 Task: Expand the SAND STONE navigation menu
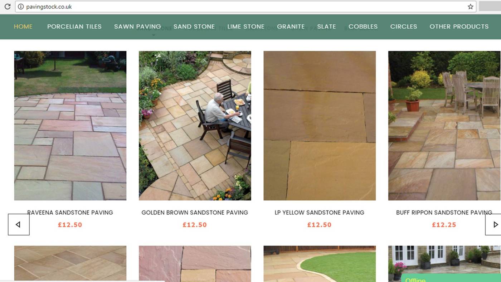[194, 26]
